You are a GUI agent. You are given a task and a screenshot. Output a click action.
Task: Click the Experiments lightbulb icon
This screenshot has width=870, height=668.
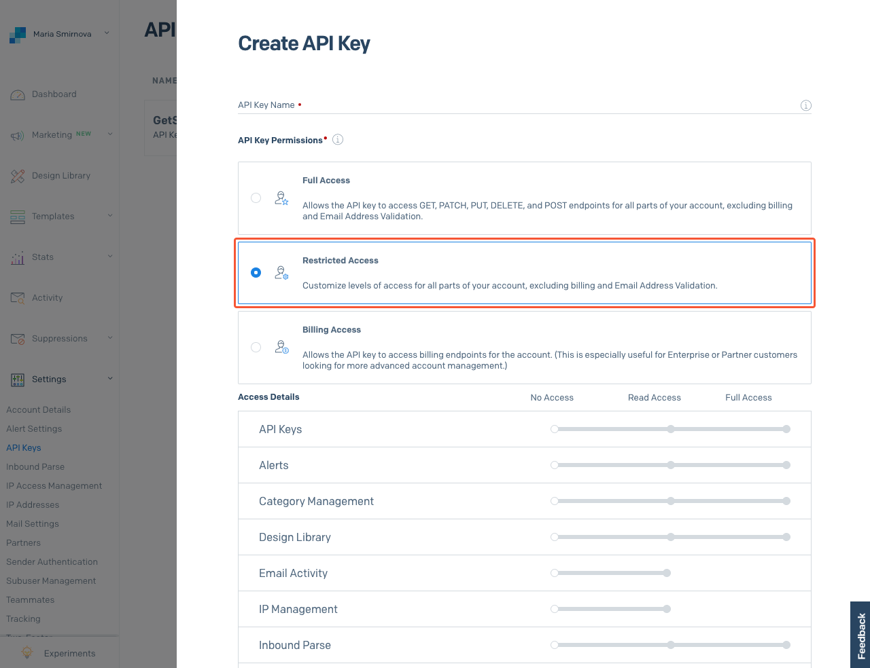tap(27, 653)
